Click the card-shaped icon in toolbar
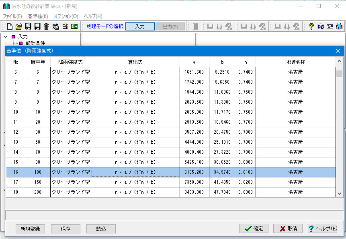The image size is (346, 239). 330,26
